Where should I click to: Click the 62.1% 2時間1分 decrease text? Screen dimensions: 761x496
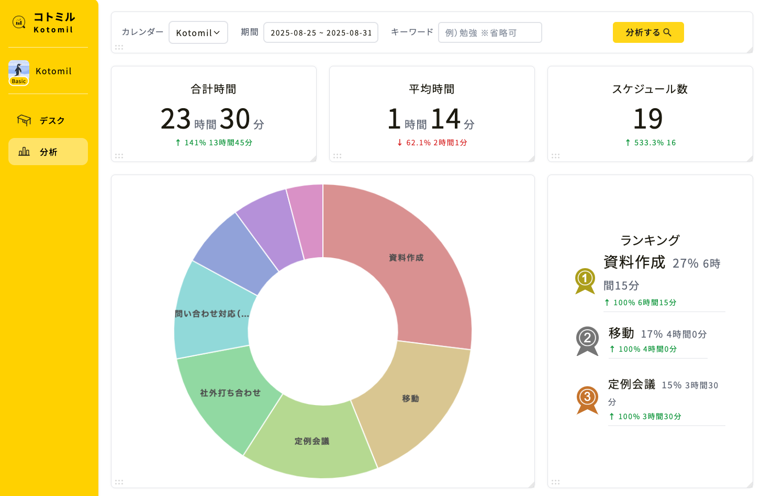click(x=432, y=143)
